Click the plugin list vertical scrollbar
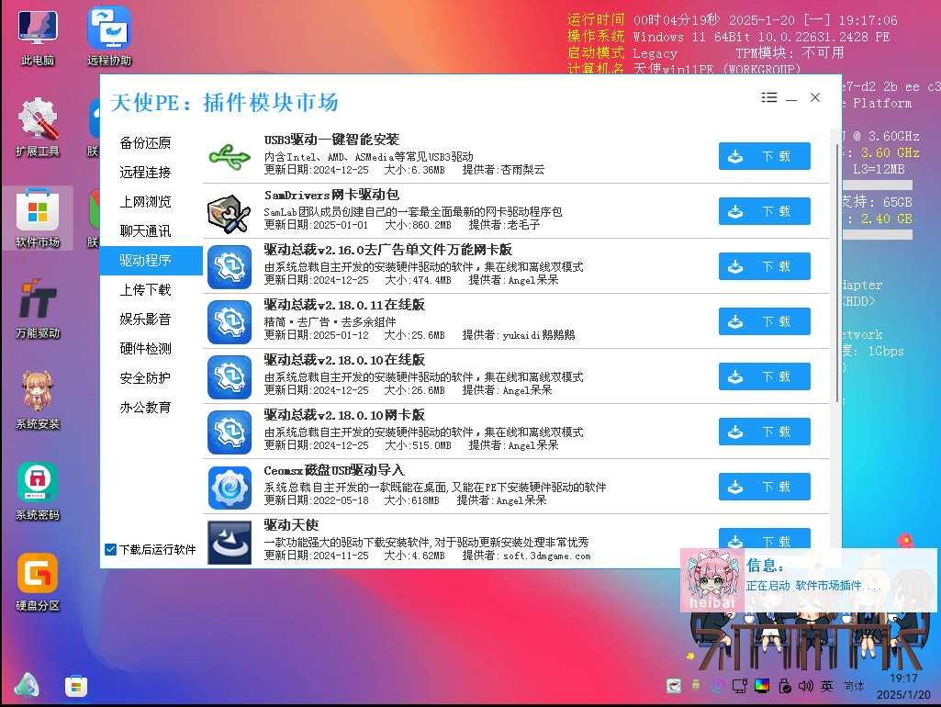 coord(836,273)
